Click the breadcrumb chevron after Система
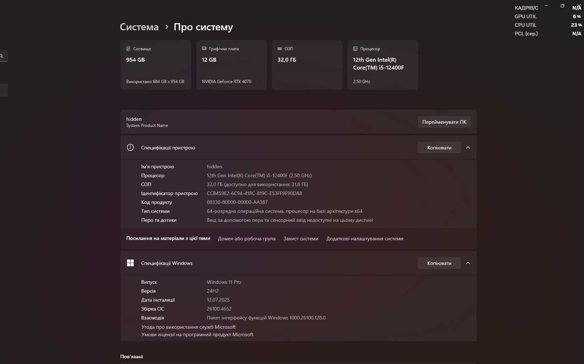This screenshot has height=364, width=584. [167, 27]
